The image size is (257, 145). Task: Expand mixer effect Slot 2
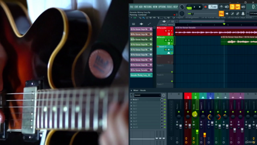tap(131, 103)
